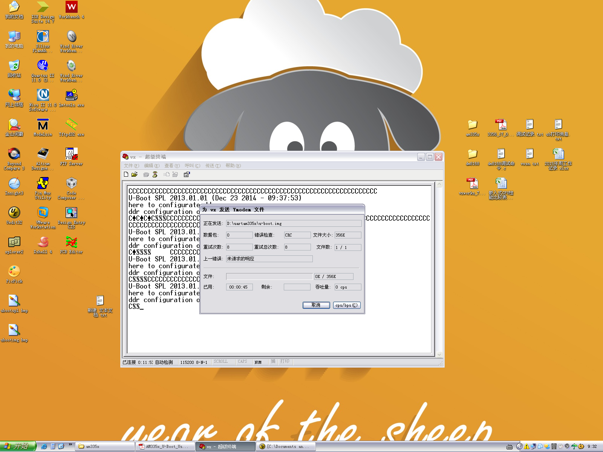Click the cps/bps(C) button
The height and width of the screenshot is (452, 603).
tap(347, 305)
